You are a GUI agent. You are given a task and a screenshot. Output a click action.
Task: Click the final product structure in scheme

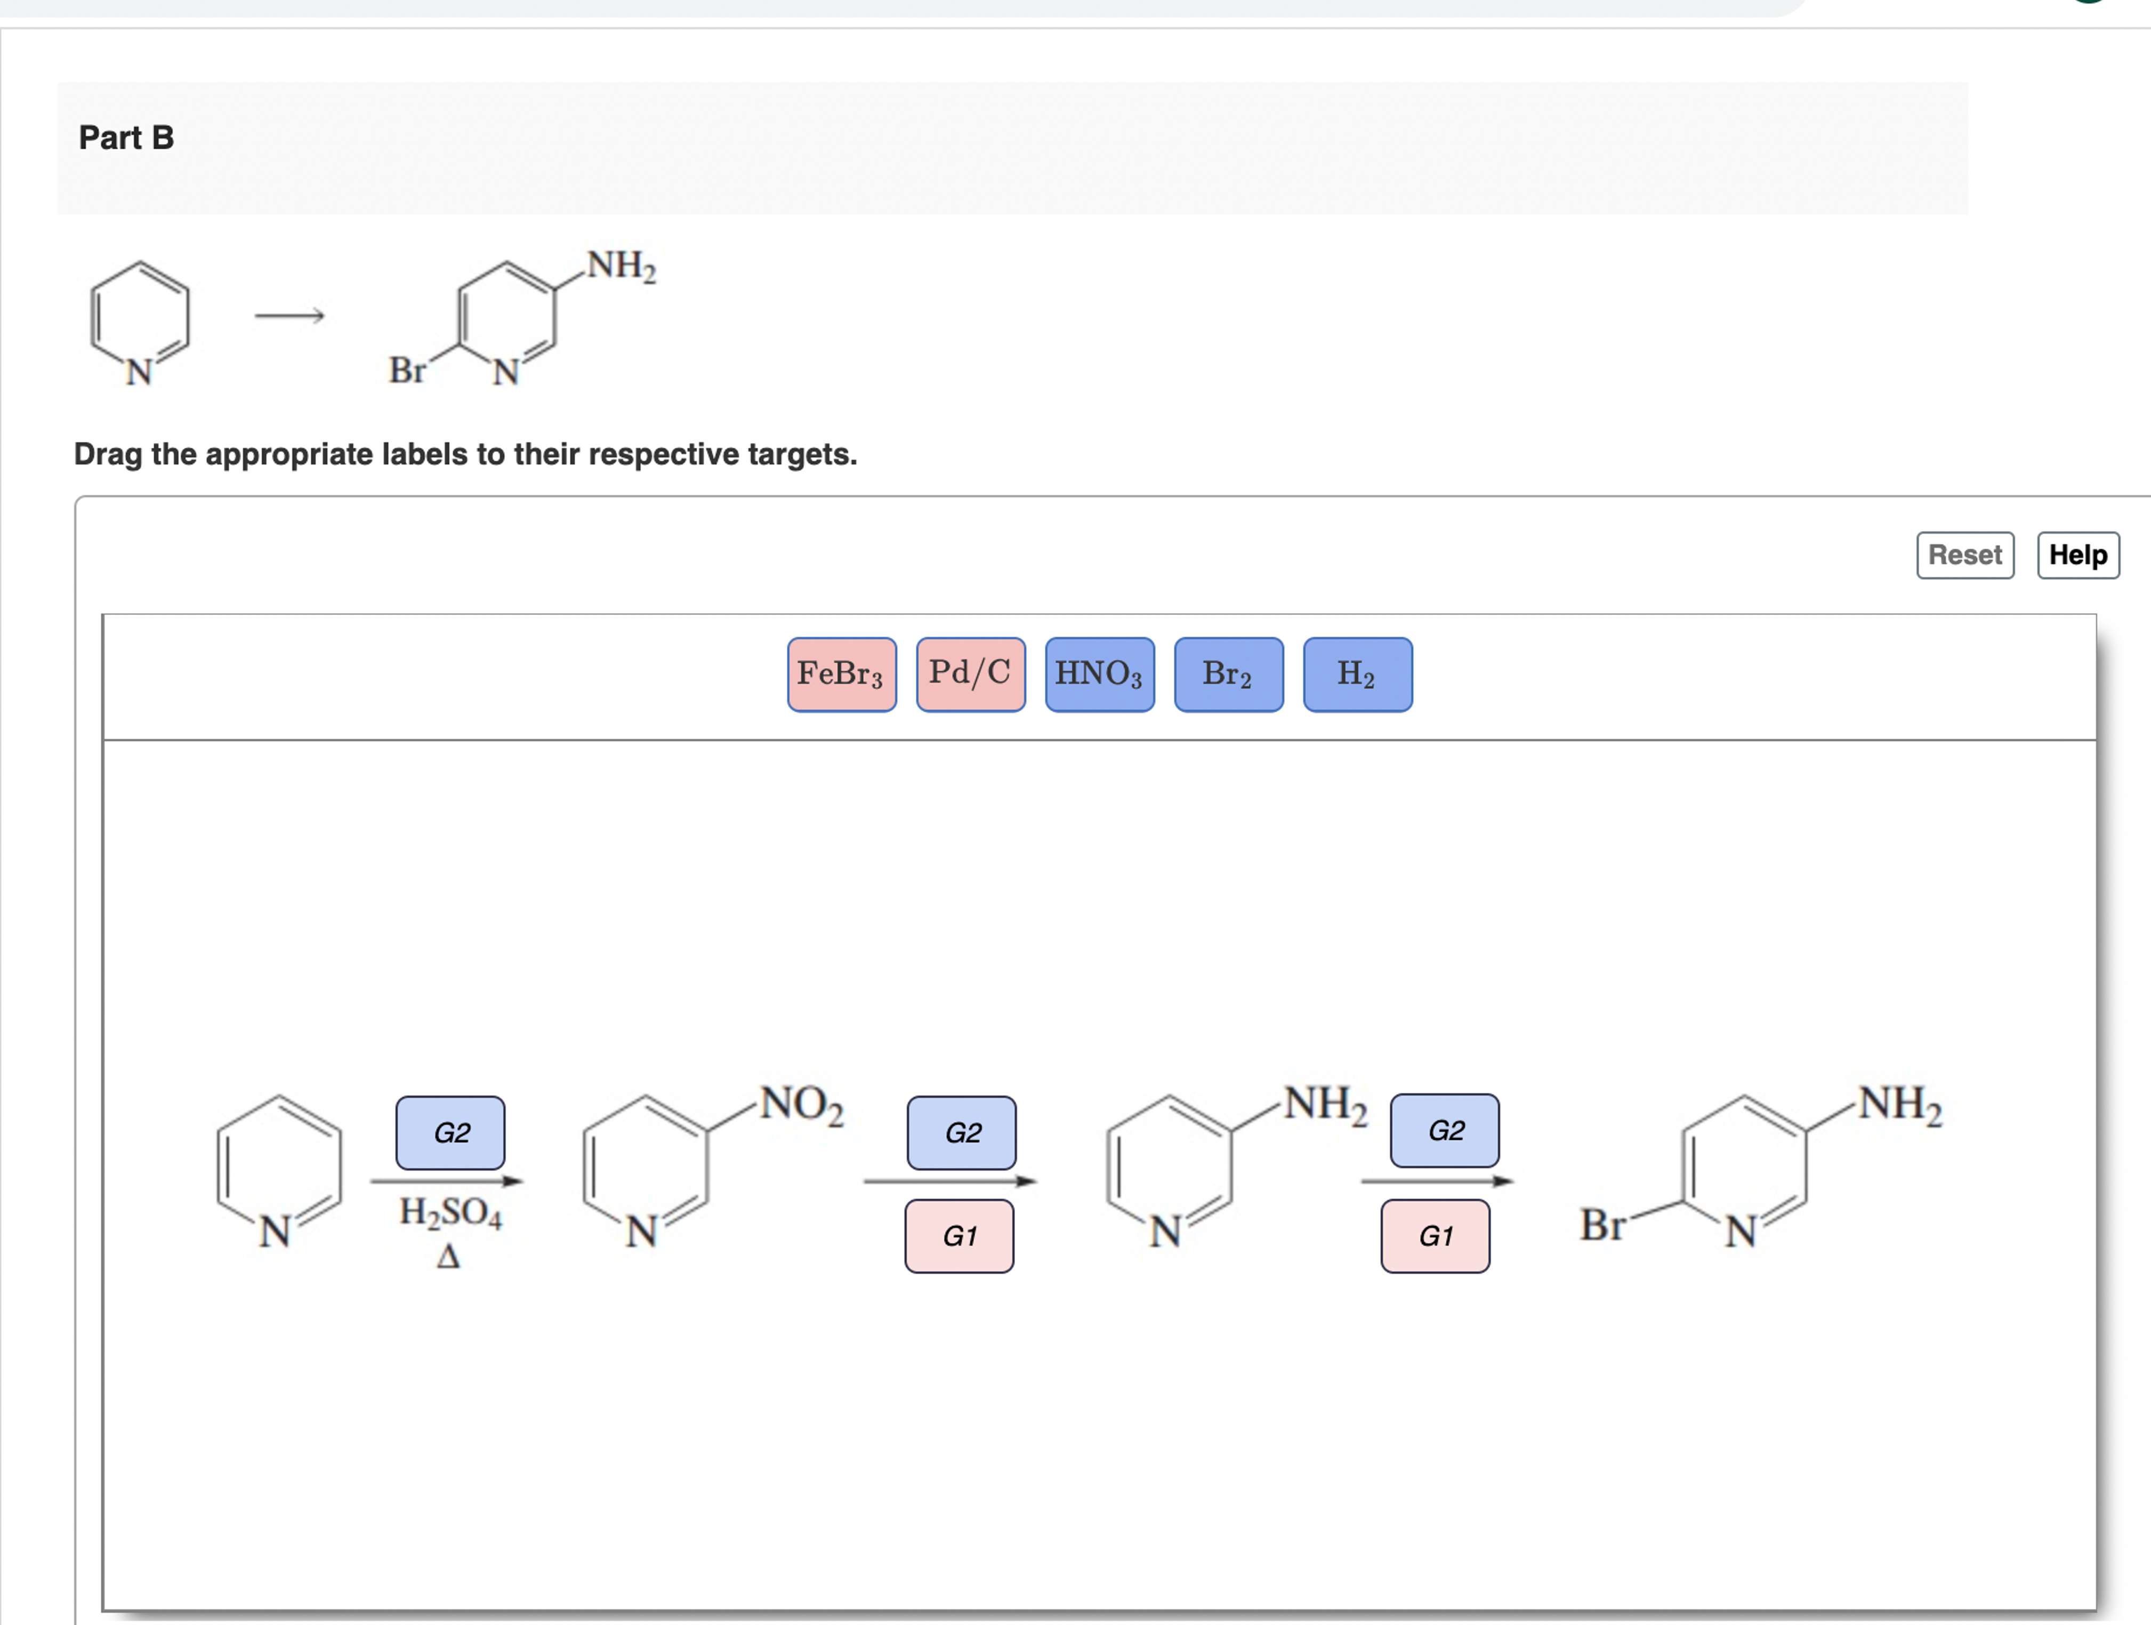(1760, 1167)
